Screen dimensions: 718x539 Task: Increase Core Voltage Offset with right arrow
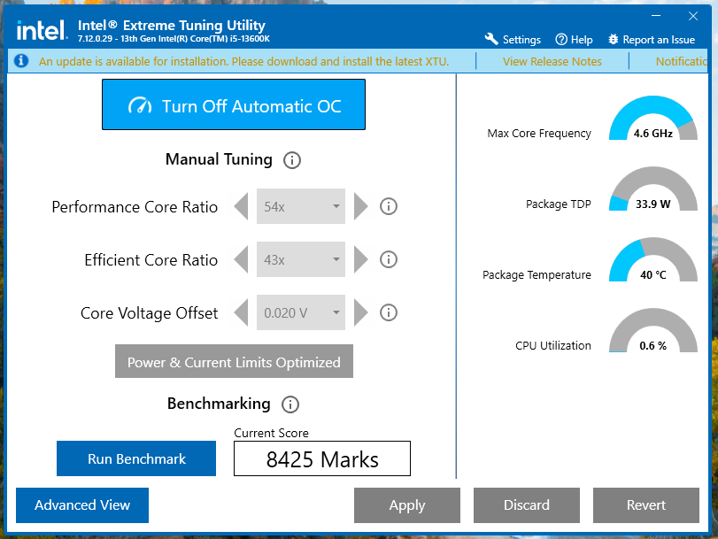click(x=360, y=313)
